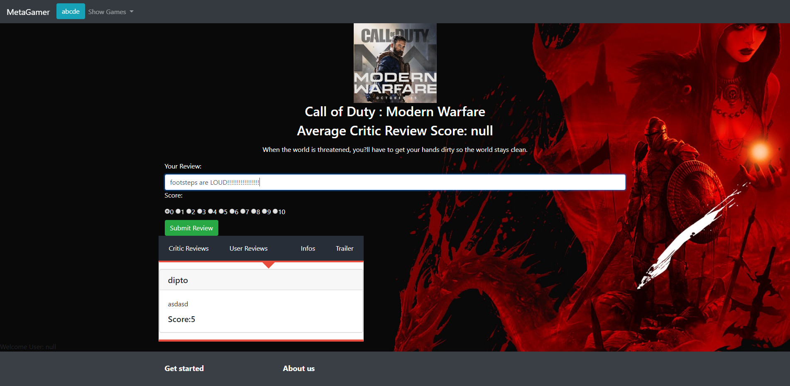Image resolution: width=790 pixels, height=386 pixels.
Task: Select score 1 for your review
Action: (x=178, y=211)
